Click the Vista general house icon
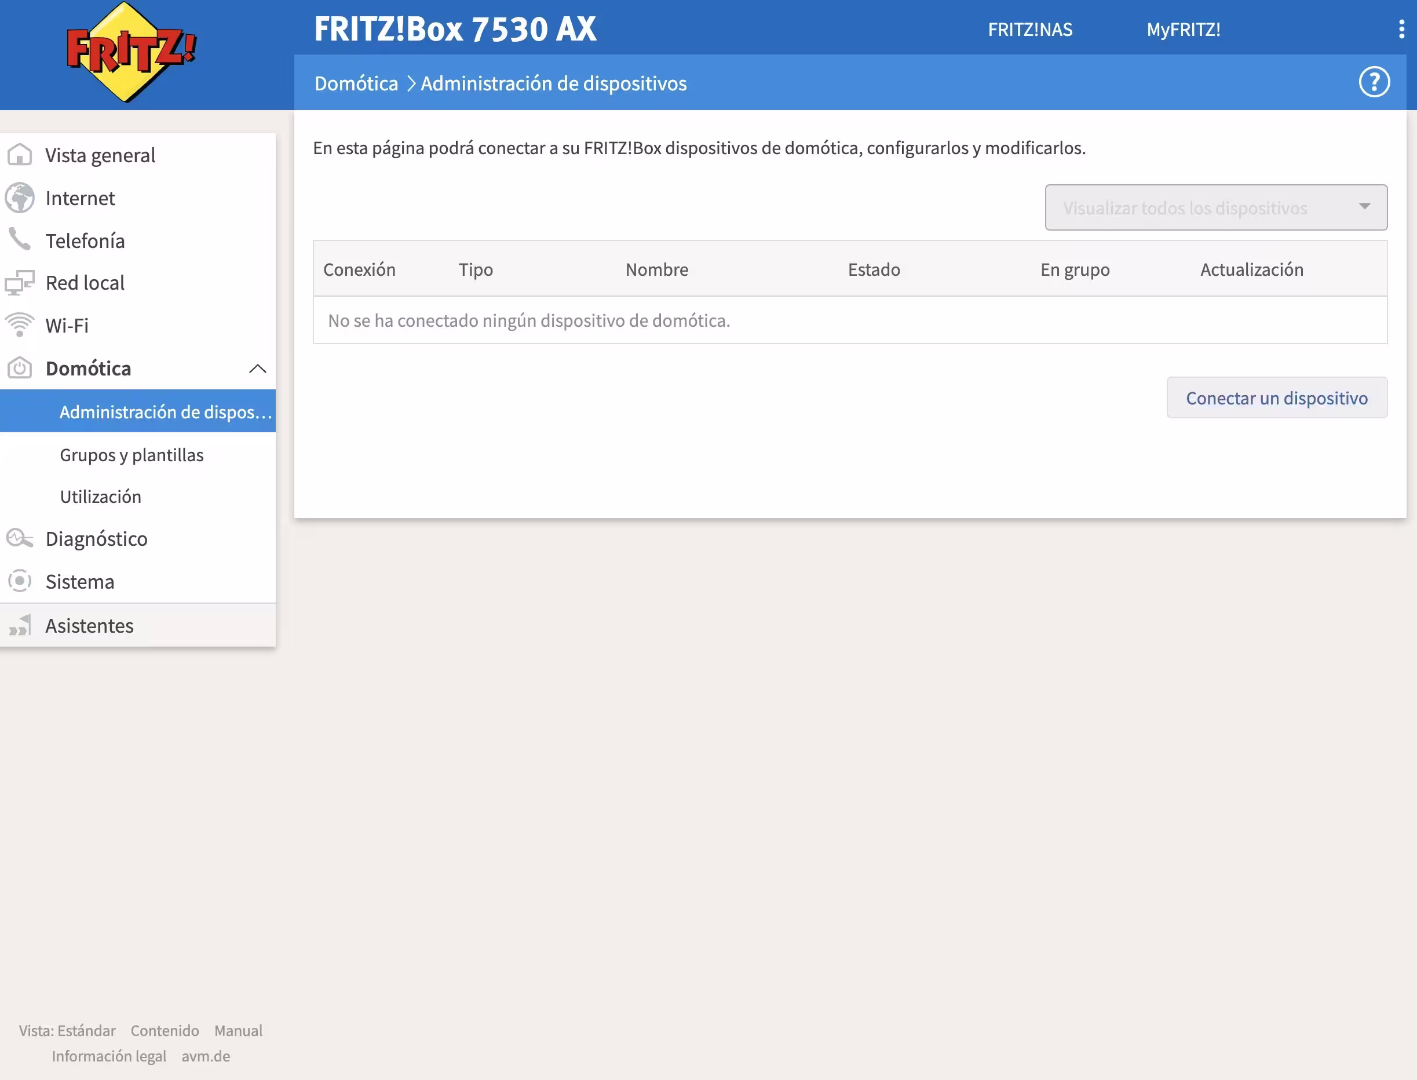The image size is (1417, 1080). pos(20,155)
